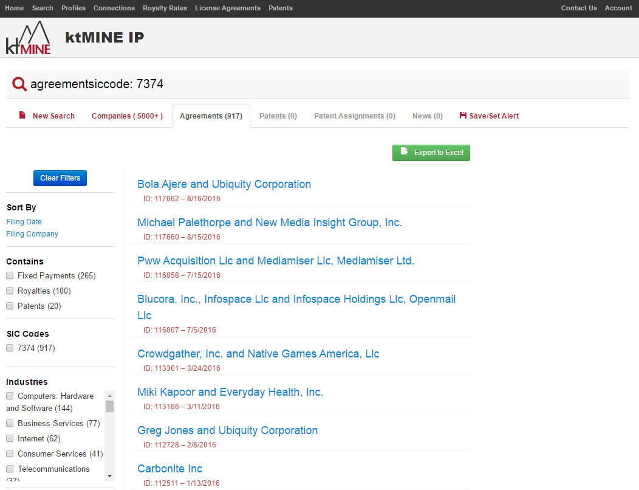Open Pww Acquisition Llc and Mediamiser agreement

(276, 261)
